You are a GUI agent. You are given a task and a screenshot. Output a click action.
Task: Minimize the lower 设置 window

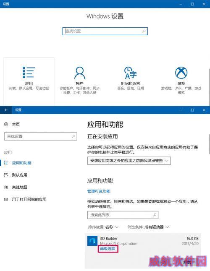click(181, 110)
